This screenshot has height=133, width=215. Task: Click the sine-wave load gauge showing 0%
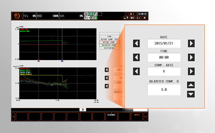(30, 16)
